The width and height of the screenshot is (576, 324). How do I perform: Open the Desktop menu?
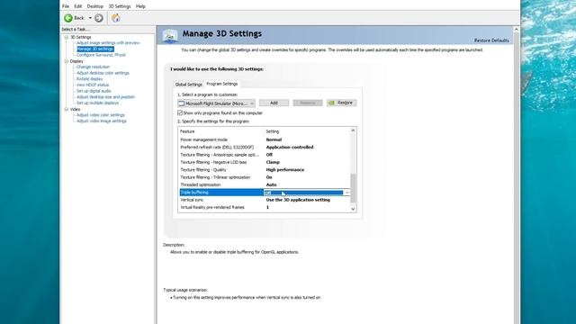95,6
